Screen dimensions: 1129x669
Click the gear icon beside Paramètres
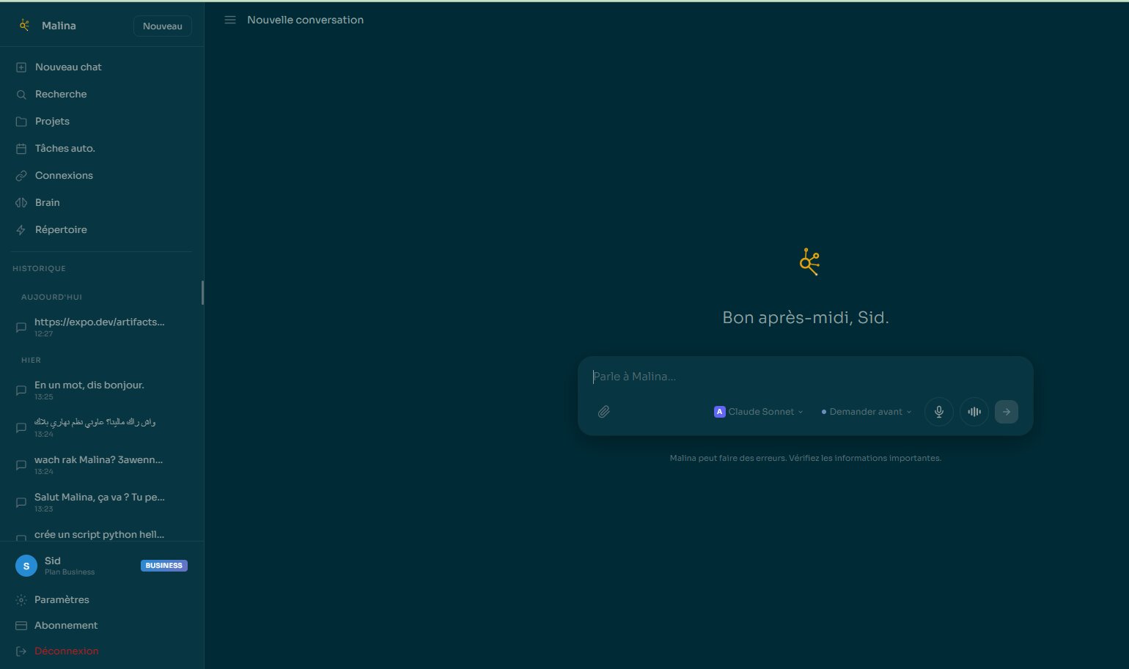(21, 600)
